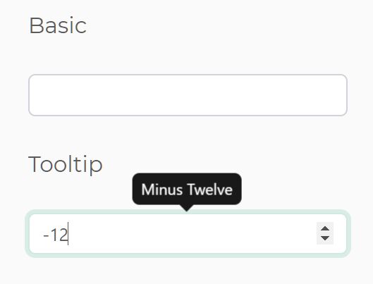This screenshot has width=373, height=284.
Task: Click the increment up arrow on the spinner
Action: coord(325,228)
